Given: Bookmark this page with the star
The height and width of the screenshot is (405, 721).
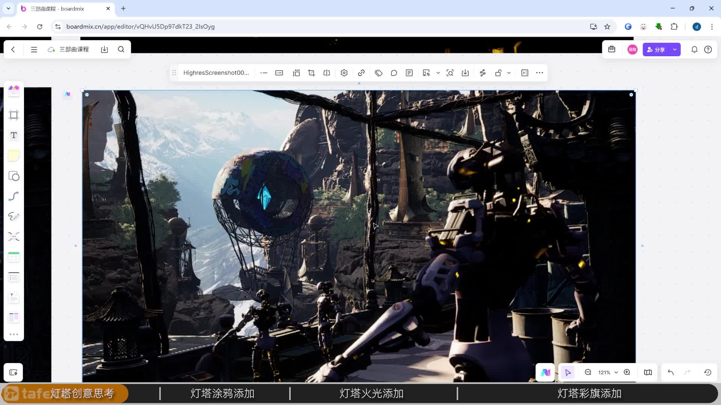Looking at the screenshot, I should point(607,27).
